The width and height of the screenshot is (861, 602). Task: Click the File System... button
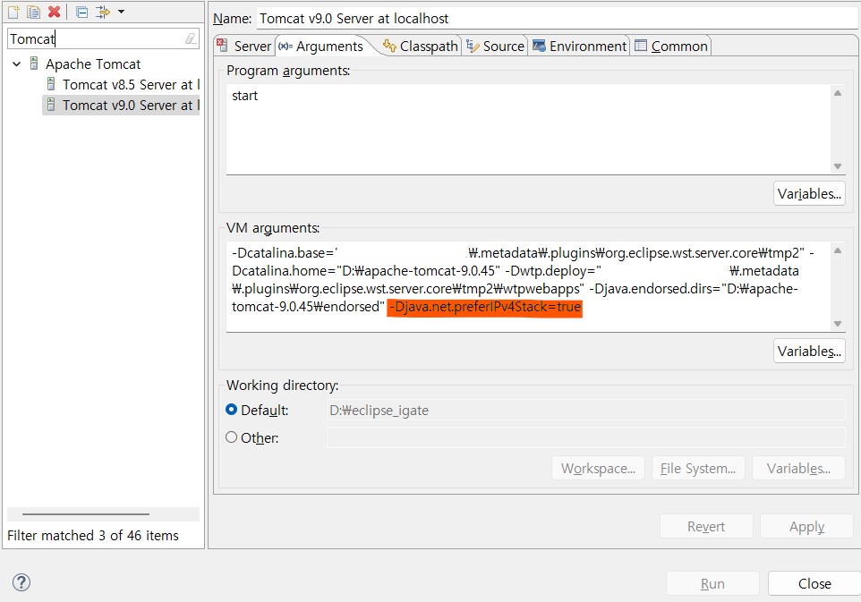click(698, 468)
